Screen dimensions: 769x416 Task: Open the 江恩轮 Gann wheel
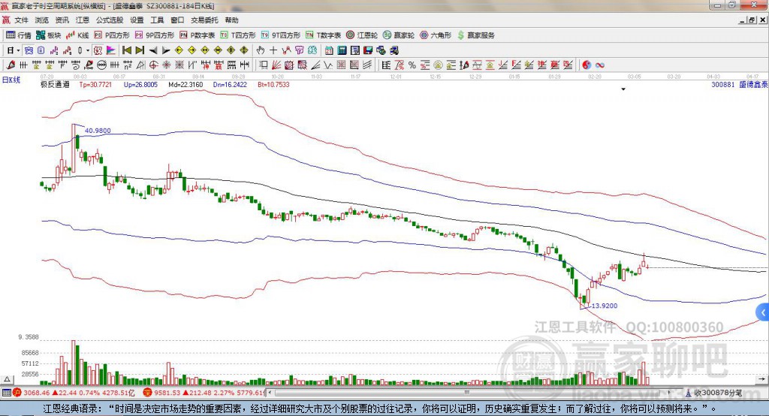pos(362,35)
